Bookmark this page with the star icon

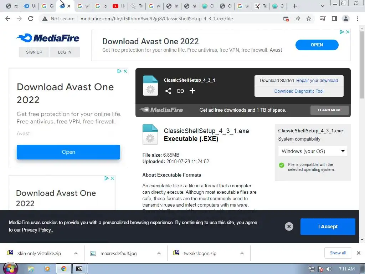308,19
